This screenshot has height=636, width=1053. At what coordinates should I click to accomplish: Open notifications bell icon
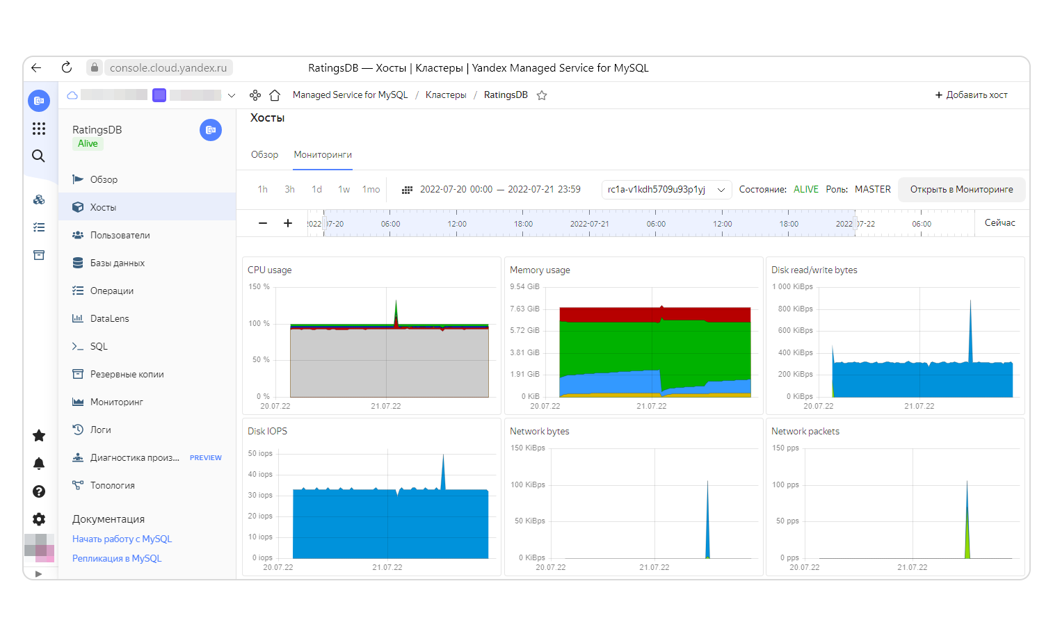tap(39, 464)
